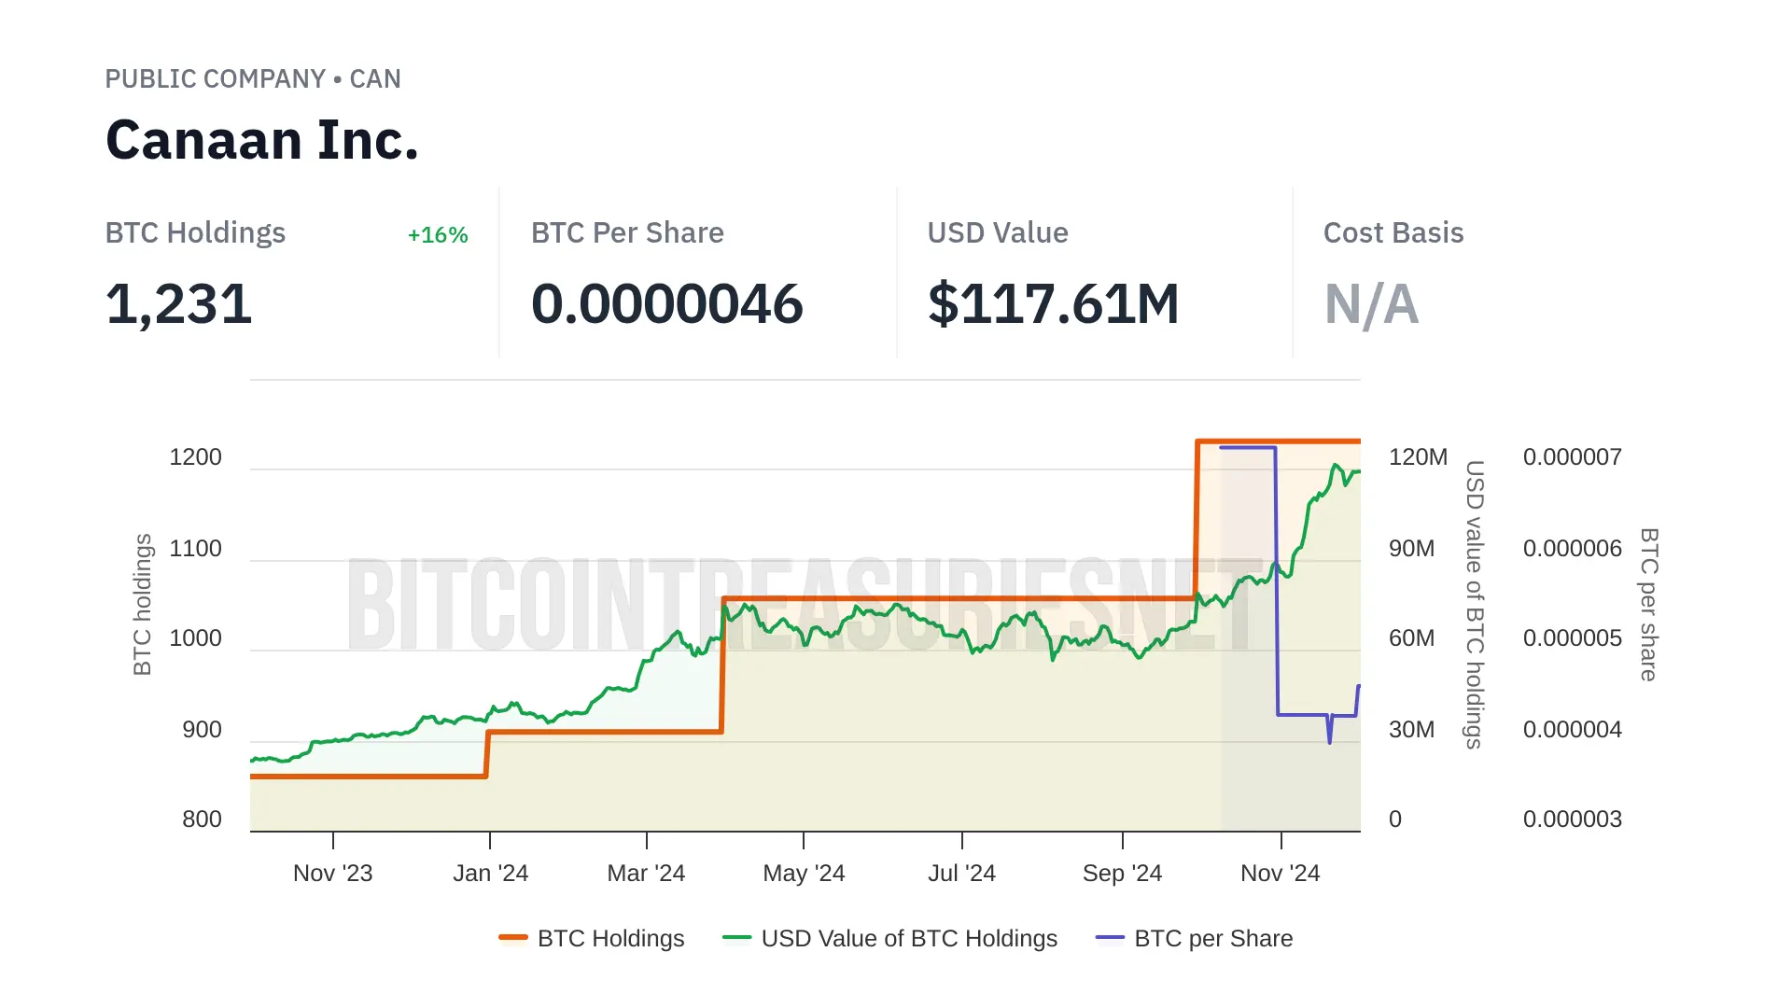Click the Jan '24 x-axis tick label
Viewport: 1792px width, 1008px height.
coord(490,873)
